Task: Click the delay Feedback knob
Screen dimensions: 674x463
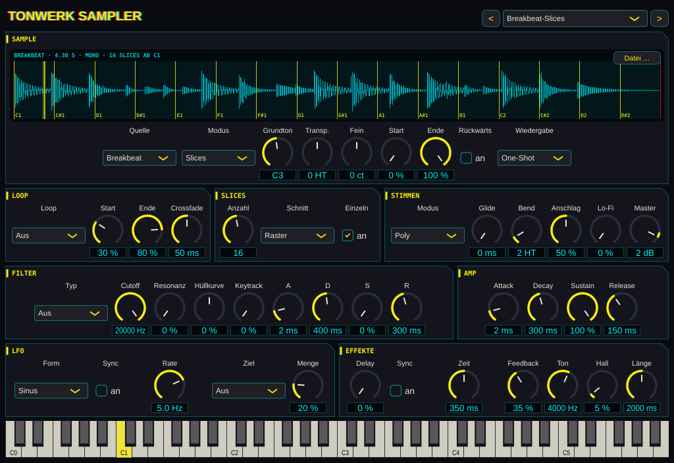Action: [x=523, y=385]
